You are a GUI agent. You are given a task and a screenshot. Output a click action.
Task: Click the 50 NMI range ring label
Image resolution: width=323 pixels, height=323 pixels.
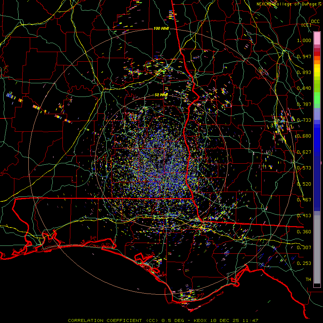pyautogui.click(x=161, y=95)
